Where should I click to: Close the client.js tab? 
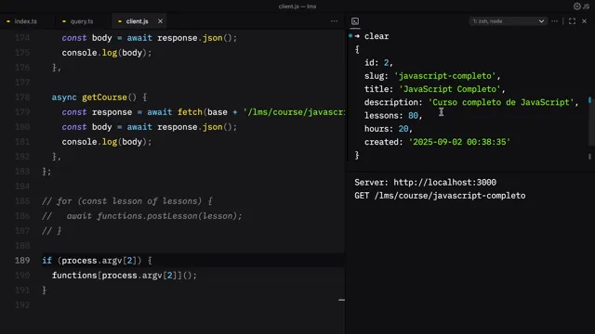pyautogui.click(x=160, y=21)
